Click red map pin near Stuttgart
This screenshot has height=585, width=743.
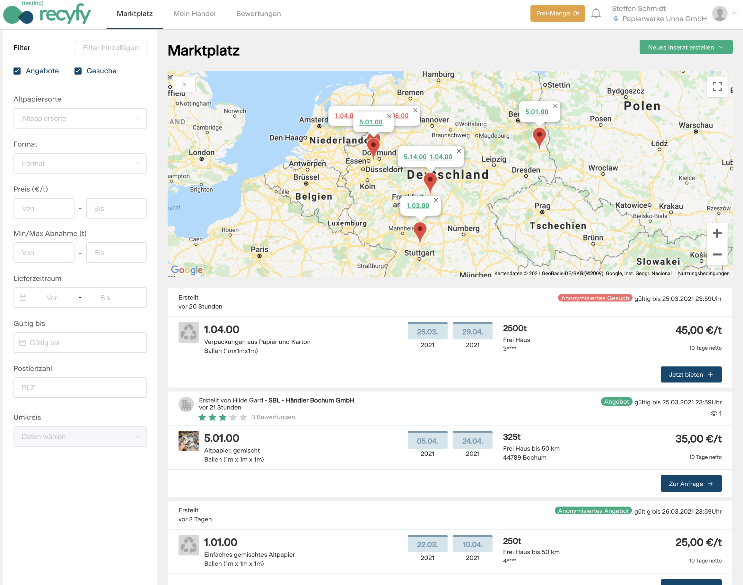point(420,230)
